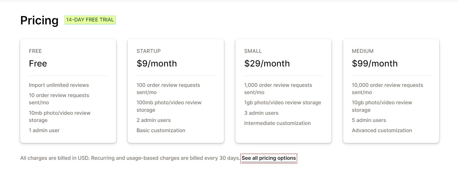The width and height of the screenshot is (458, 182).
Task: Click the 14-DAY FREE TRIAL badge
Action: [90, 20]
